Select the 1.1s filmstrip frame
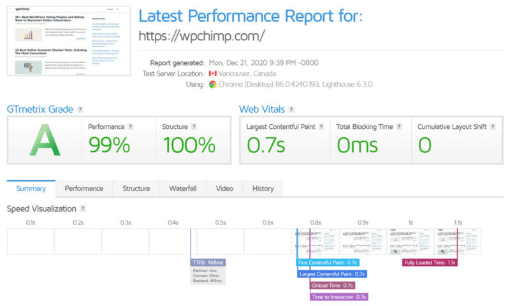This screenshot has width=510, height=306. click(458, 242)
